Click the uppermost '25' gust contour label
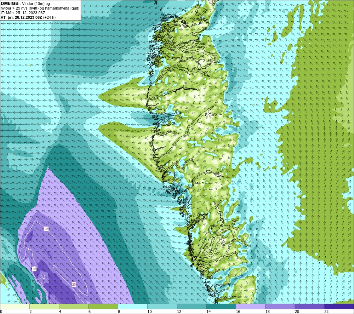This screenshot has width=354, height=314. point(46,229)
